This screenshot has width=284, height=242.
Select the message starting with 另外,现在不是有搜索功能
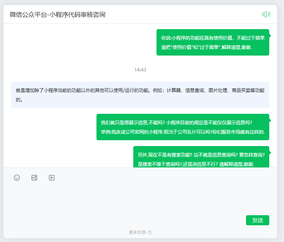click(201, 157)
